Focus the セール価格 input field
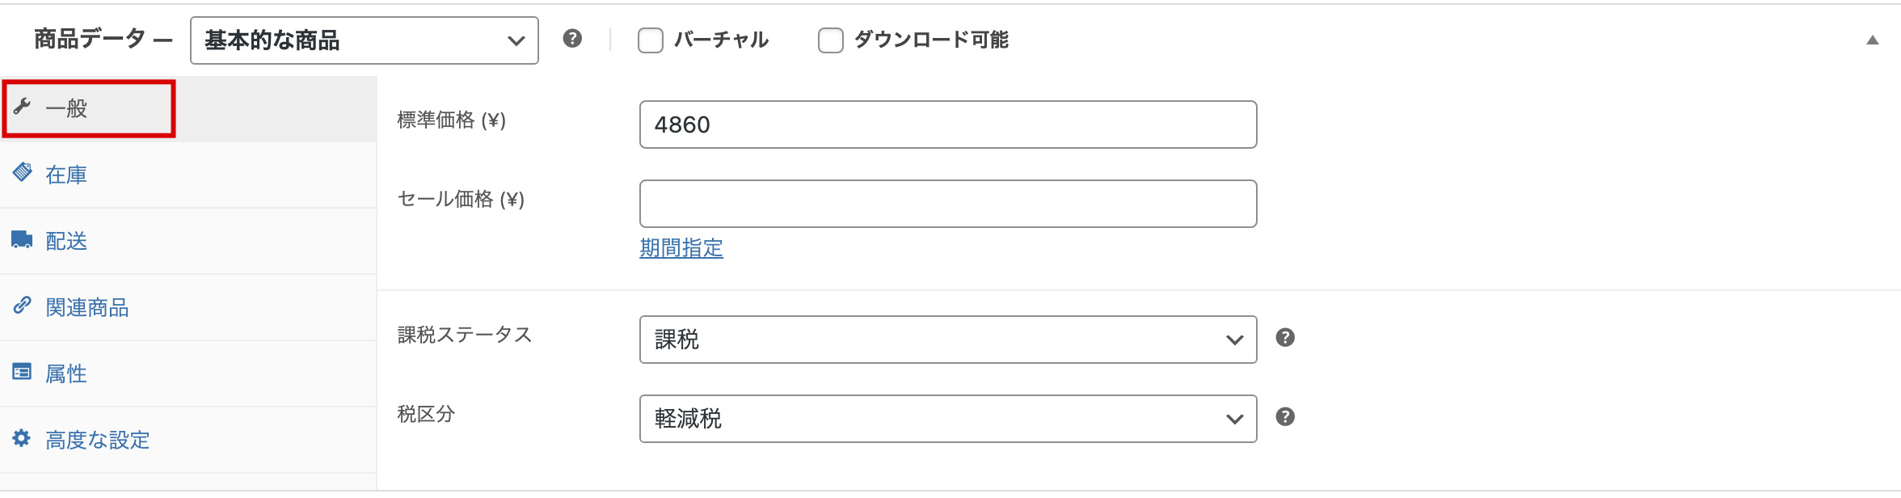The image size is (1901, 498). 947,204
